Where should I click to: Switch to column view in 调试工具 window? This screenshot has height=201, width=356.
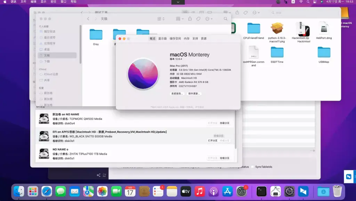[201, 12]
